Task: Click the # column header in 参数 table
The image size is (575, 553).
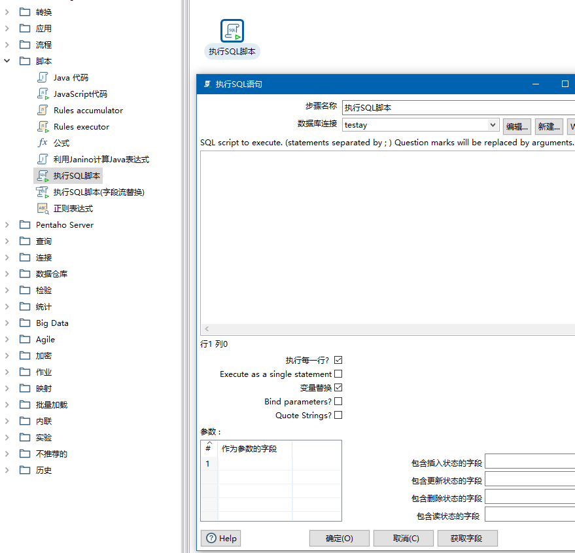Action: point(209,448)
